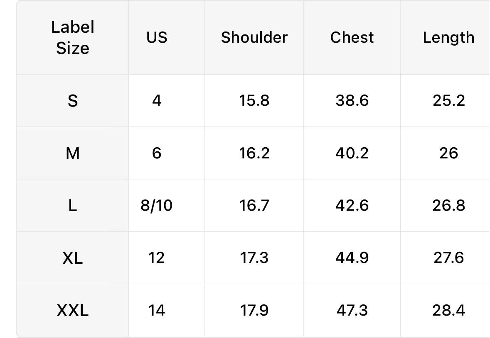This screenshot has width=490, height=338.
Task: Click chest measurement 47.3
Action: pos(352,310)
